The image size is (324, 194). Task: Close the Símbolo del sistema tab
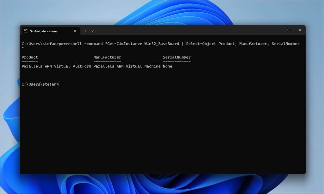[75, 31]
